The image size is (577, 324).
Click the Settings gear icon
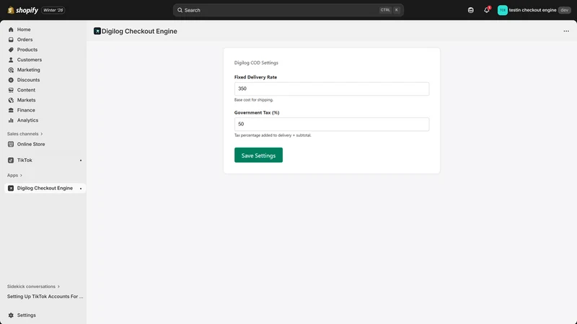click(x=11, y=315)
